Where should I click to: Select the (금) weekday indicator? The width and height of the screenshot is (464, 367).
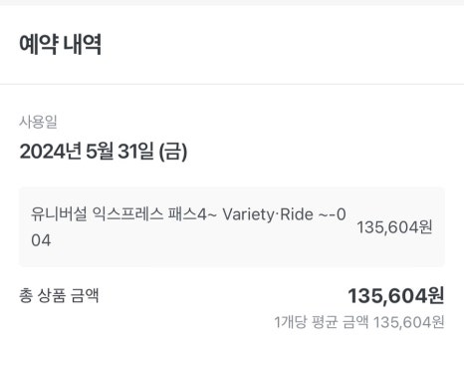(173, 152)
